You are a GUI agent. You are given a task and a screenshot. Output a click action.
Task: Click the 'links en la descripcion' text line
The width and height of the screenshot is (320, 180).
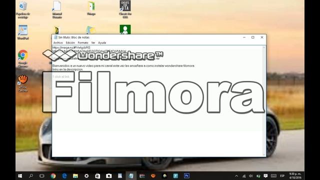[x=67, y=69]
